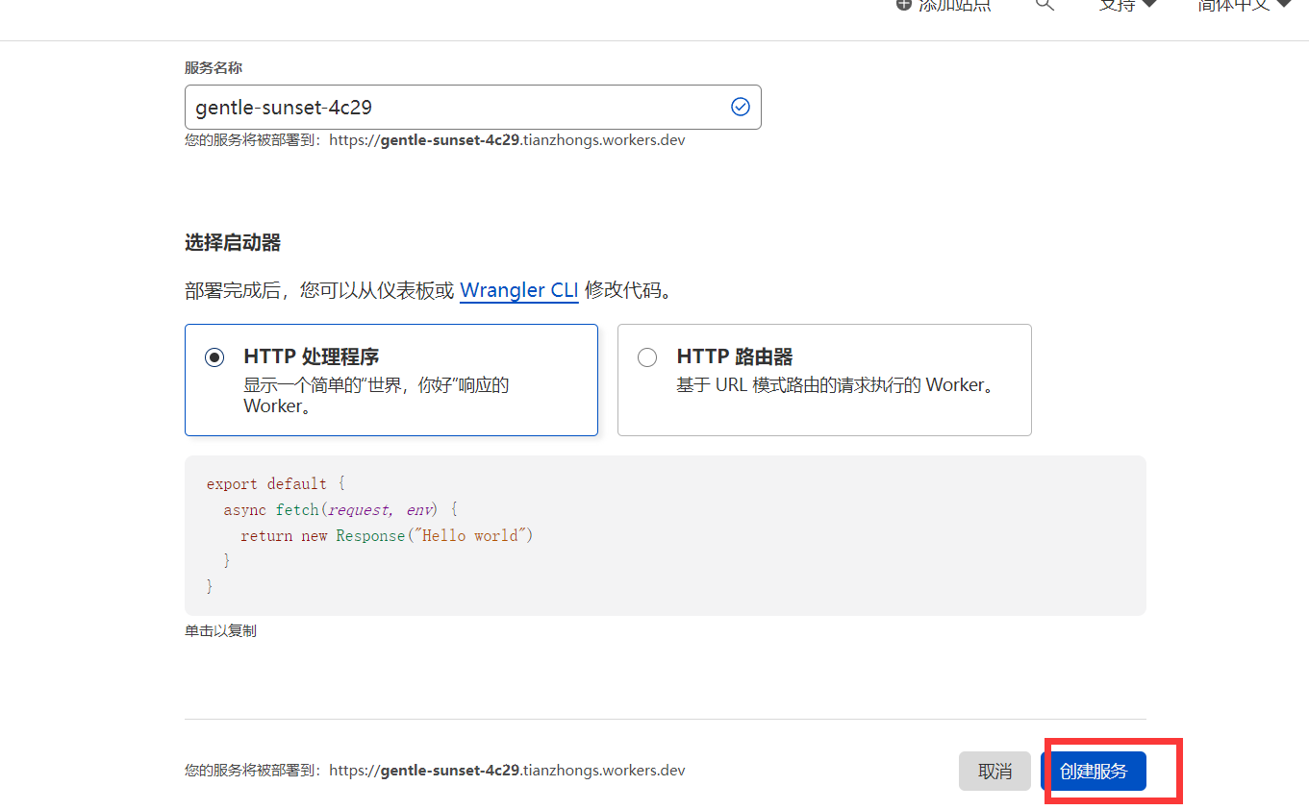
Task: Select the HTTP 处理程序 radio button
Action: (x=214, y=357)
